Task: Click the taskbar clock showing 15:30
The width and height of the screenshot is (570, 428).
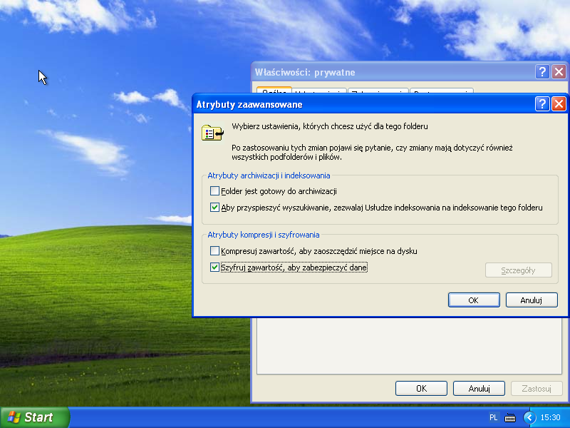Action: (551, 417)
